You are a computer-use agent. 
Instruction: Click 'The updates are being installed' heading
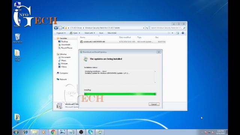tap(106, 59)
